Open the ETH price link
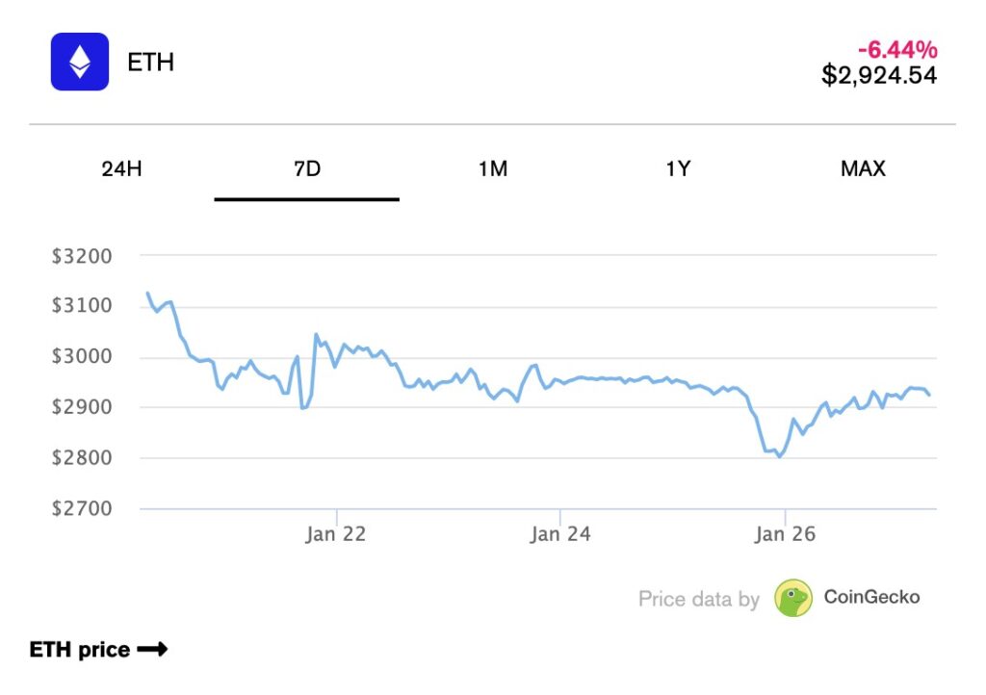Image resolution: width=986 pixels, height=695 pixels. tap(80, 650)
